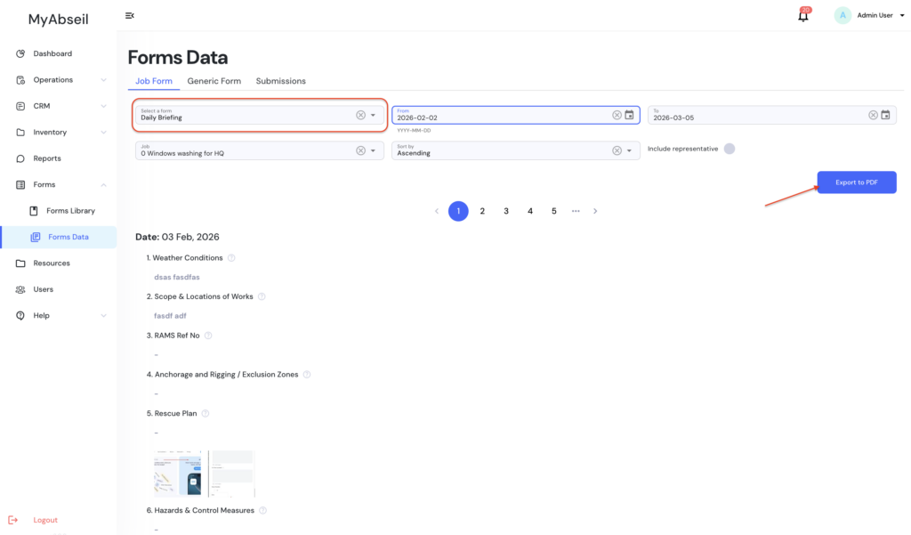
Task: Open the Admin User account dropdown
Action: [x=877, y=15]
